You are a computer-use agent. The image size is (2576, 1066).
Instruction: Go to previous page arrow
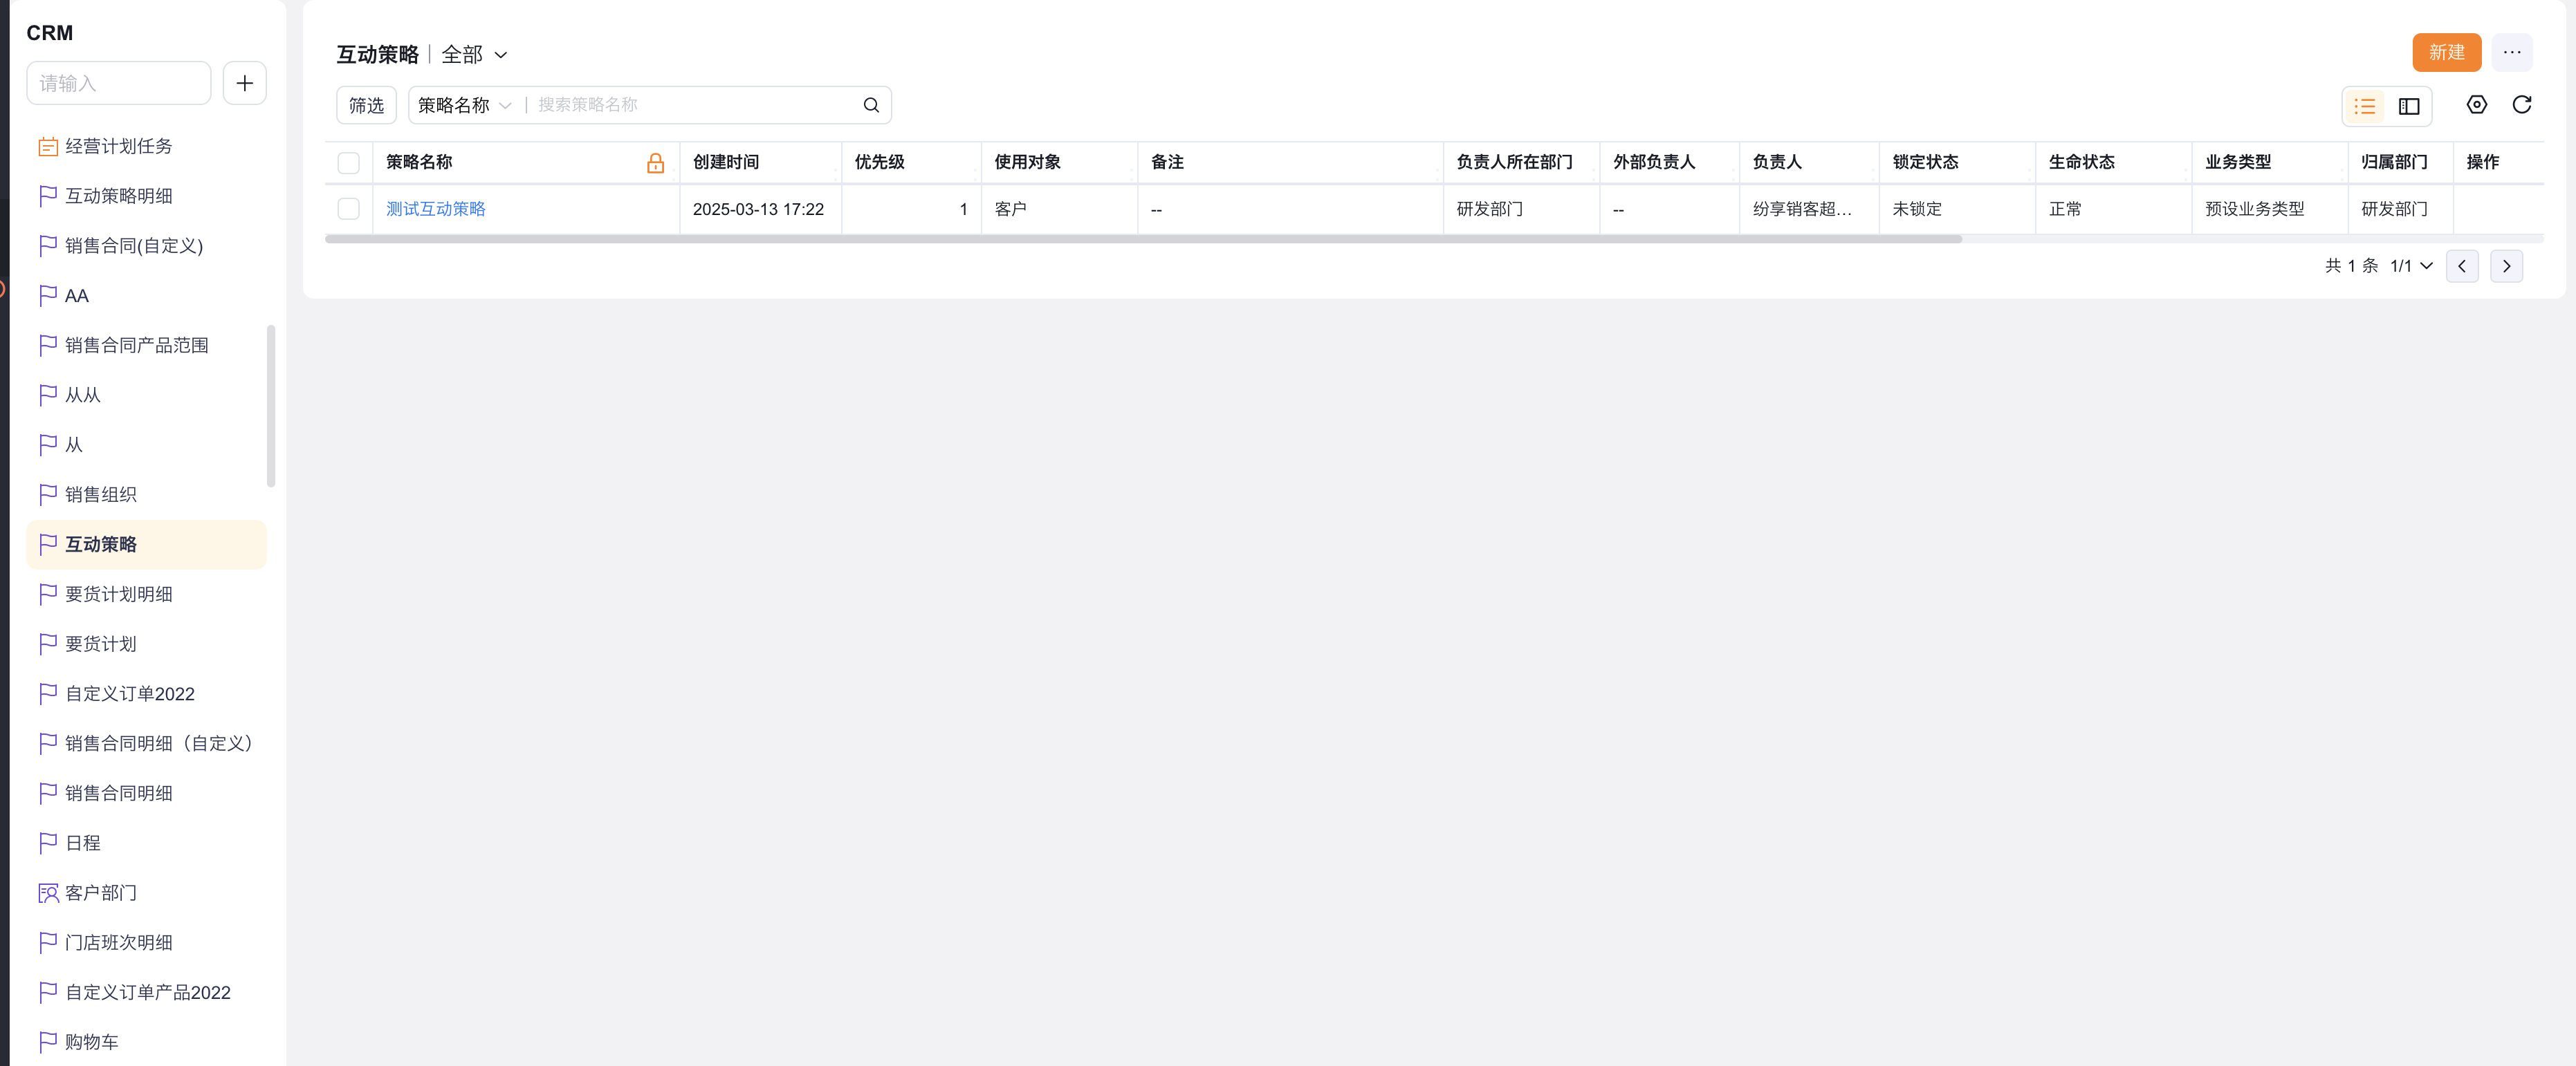click(x=2461, y=265)
